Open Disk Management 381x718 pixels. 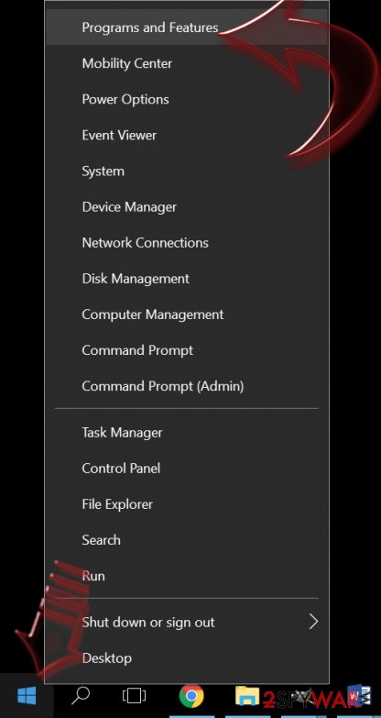(187, 279)
